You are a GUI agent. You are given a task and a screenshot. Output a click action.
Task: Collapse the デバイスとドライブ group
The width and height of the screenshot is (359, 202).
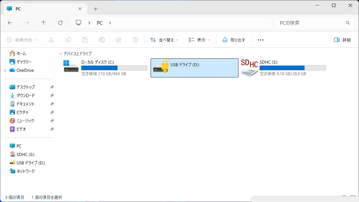pos(60,54)
